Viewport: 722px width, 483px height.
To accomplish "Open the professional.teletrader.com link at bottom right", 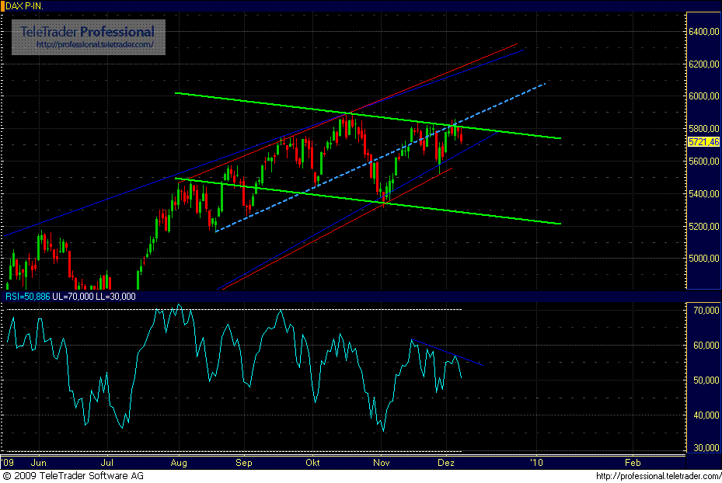I will point(658,476).
